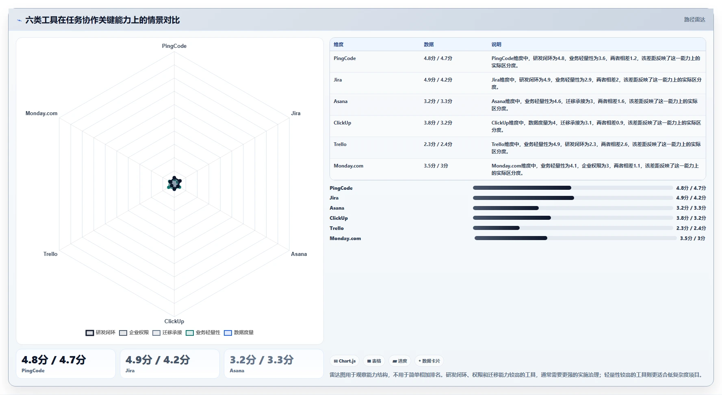Click the footnote starting with 雷达图用于观察能力结构
Image resolution: width=722 pixels, height=395 pixels.
[517, 375]
